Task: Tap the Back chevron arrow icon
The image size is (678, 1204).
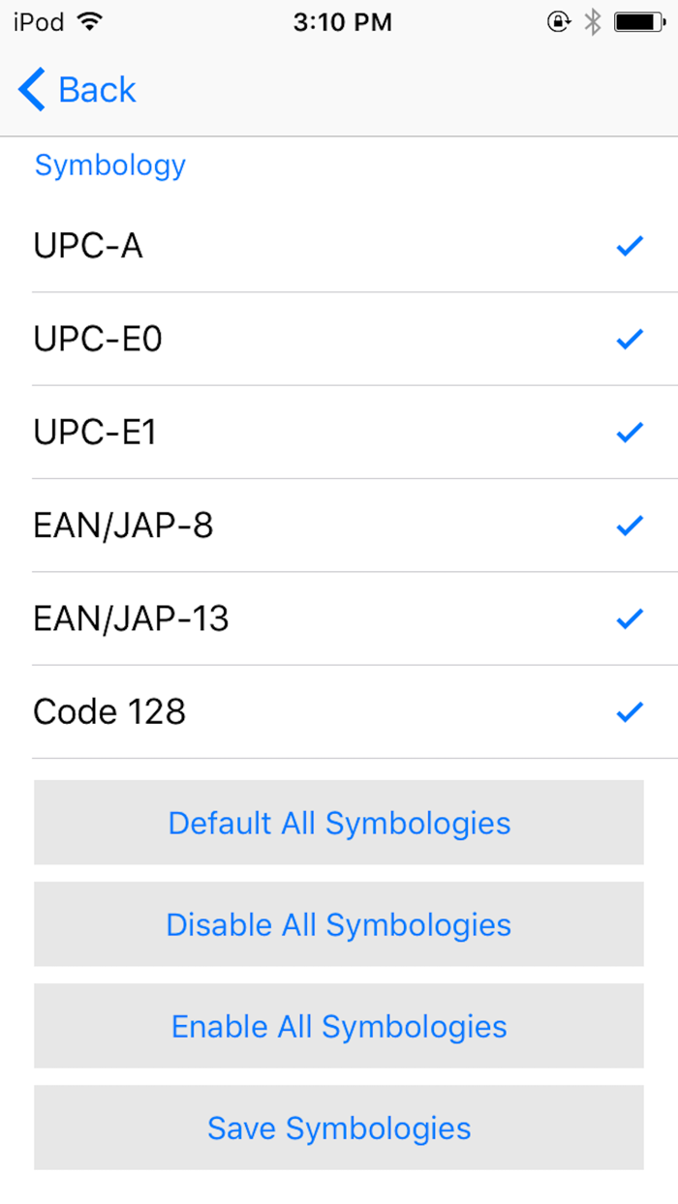Action: coord(31,90)
